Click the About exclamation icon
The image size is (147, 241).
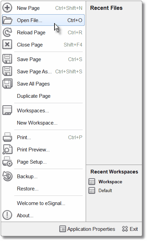point(7,215)
